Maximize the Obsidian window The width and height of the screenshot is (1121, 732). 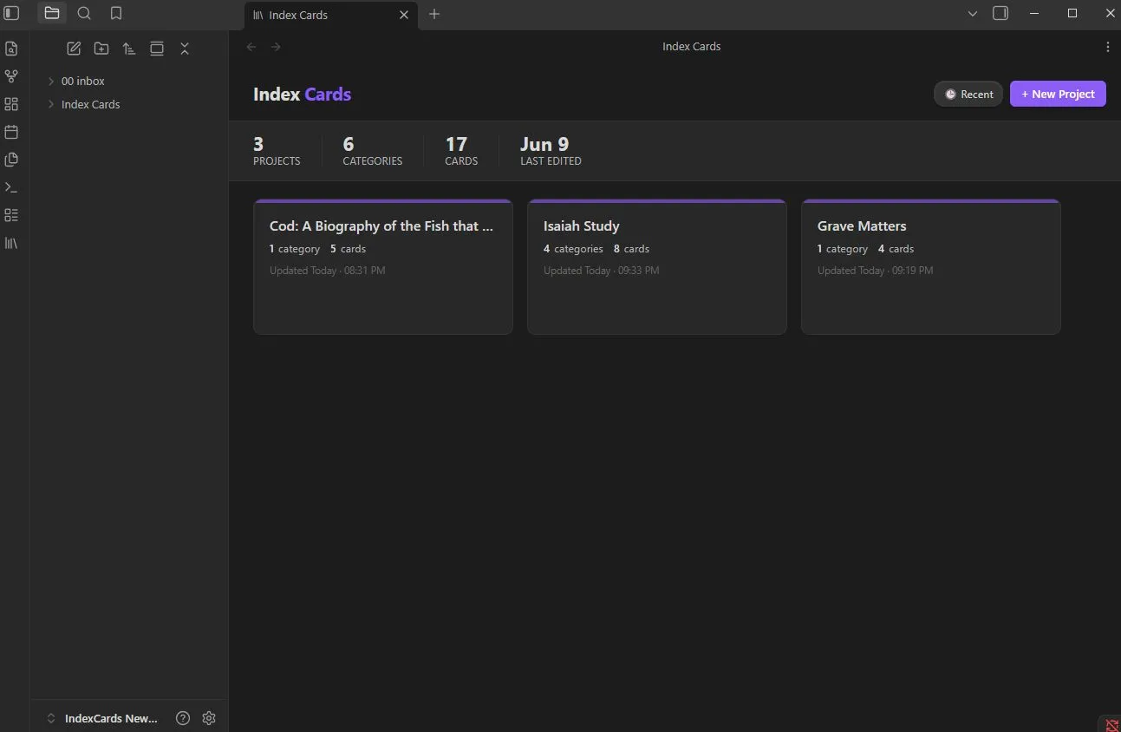[x=1072, y=13]
